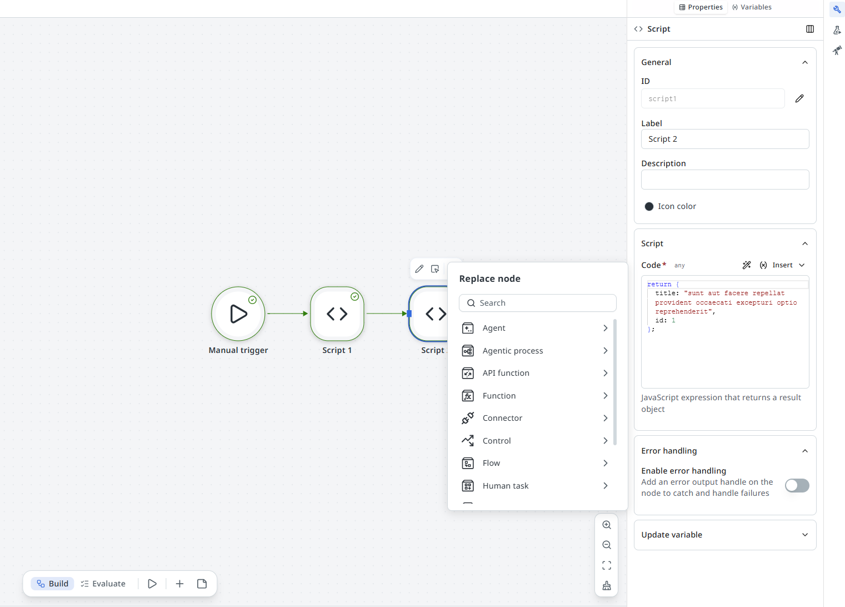
Task: Collapse the Script section
Action: [805, 243]
